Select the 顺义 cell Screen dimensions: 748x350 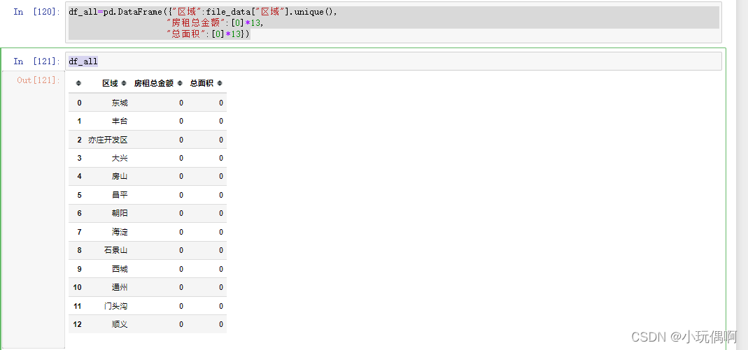point(120,324)
